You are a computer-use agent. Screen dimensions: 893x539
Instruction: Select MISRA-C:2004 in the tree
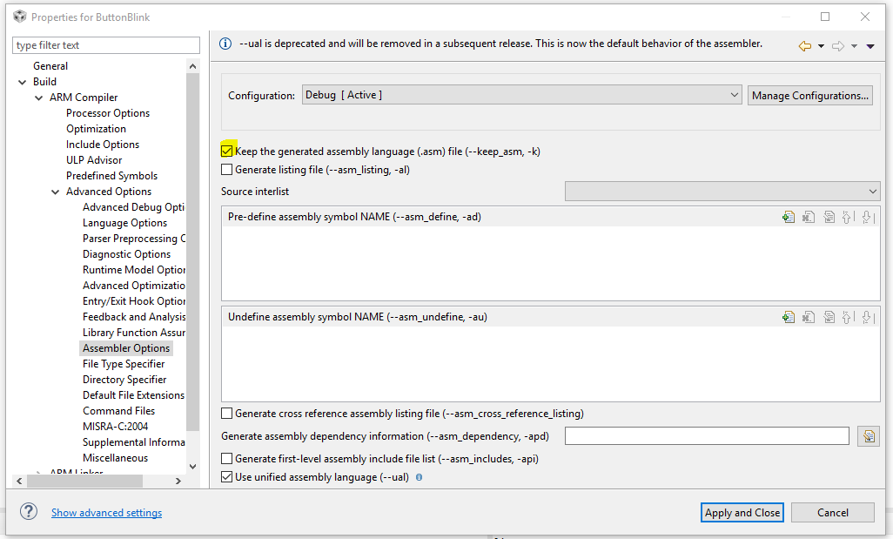(115, 427)
